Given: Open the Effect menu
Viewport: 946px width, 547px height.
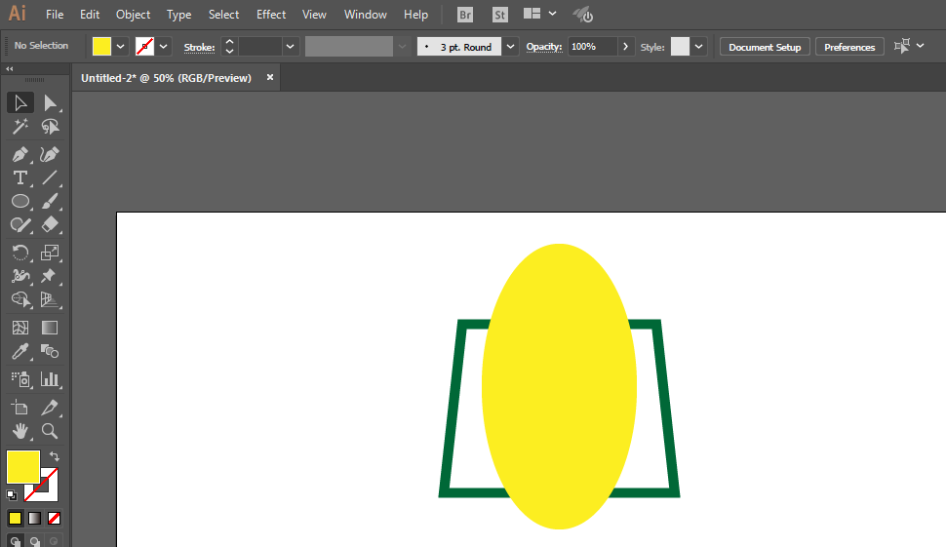Looking at the screenshot, I should (271, 15).
